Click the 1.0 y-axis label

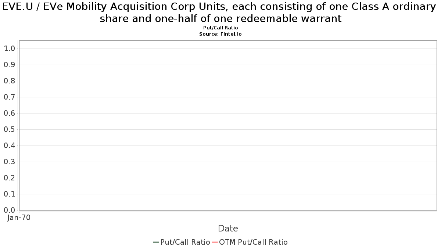(x=9, y=48)
